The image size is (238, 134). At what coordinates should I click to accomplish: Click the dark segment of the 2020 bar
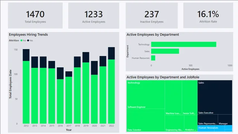94,68
